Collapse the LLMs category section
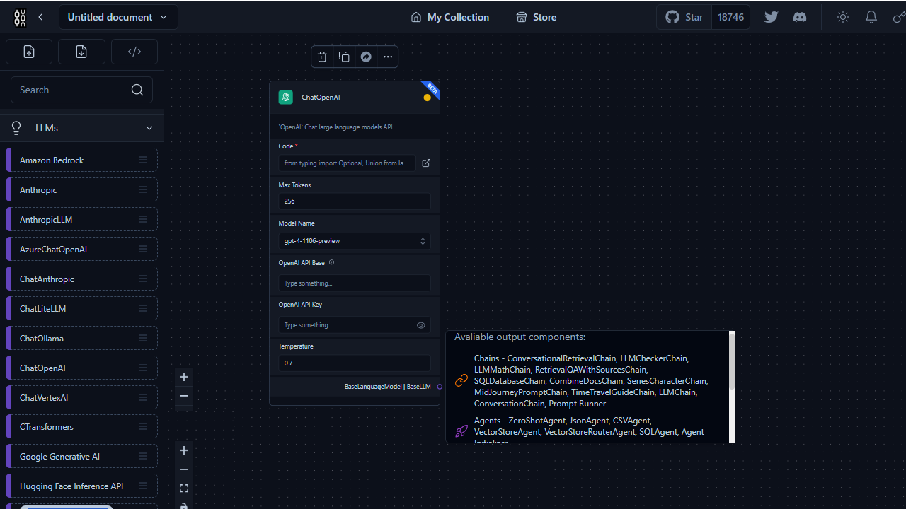This screenshot has height=509, width=906. (149, 128)
